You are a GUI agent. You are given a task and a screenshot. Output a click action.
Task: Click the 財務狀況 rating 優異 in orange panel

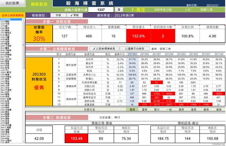[39, 87]
